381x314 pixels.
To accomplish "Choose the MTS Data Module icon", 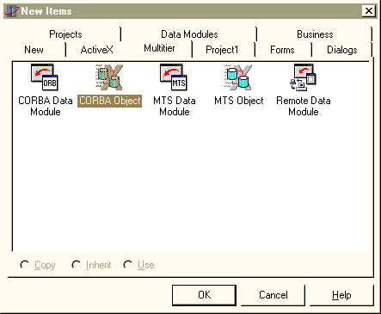I will [x=174, y=77].
